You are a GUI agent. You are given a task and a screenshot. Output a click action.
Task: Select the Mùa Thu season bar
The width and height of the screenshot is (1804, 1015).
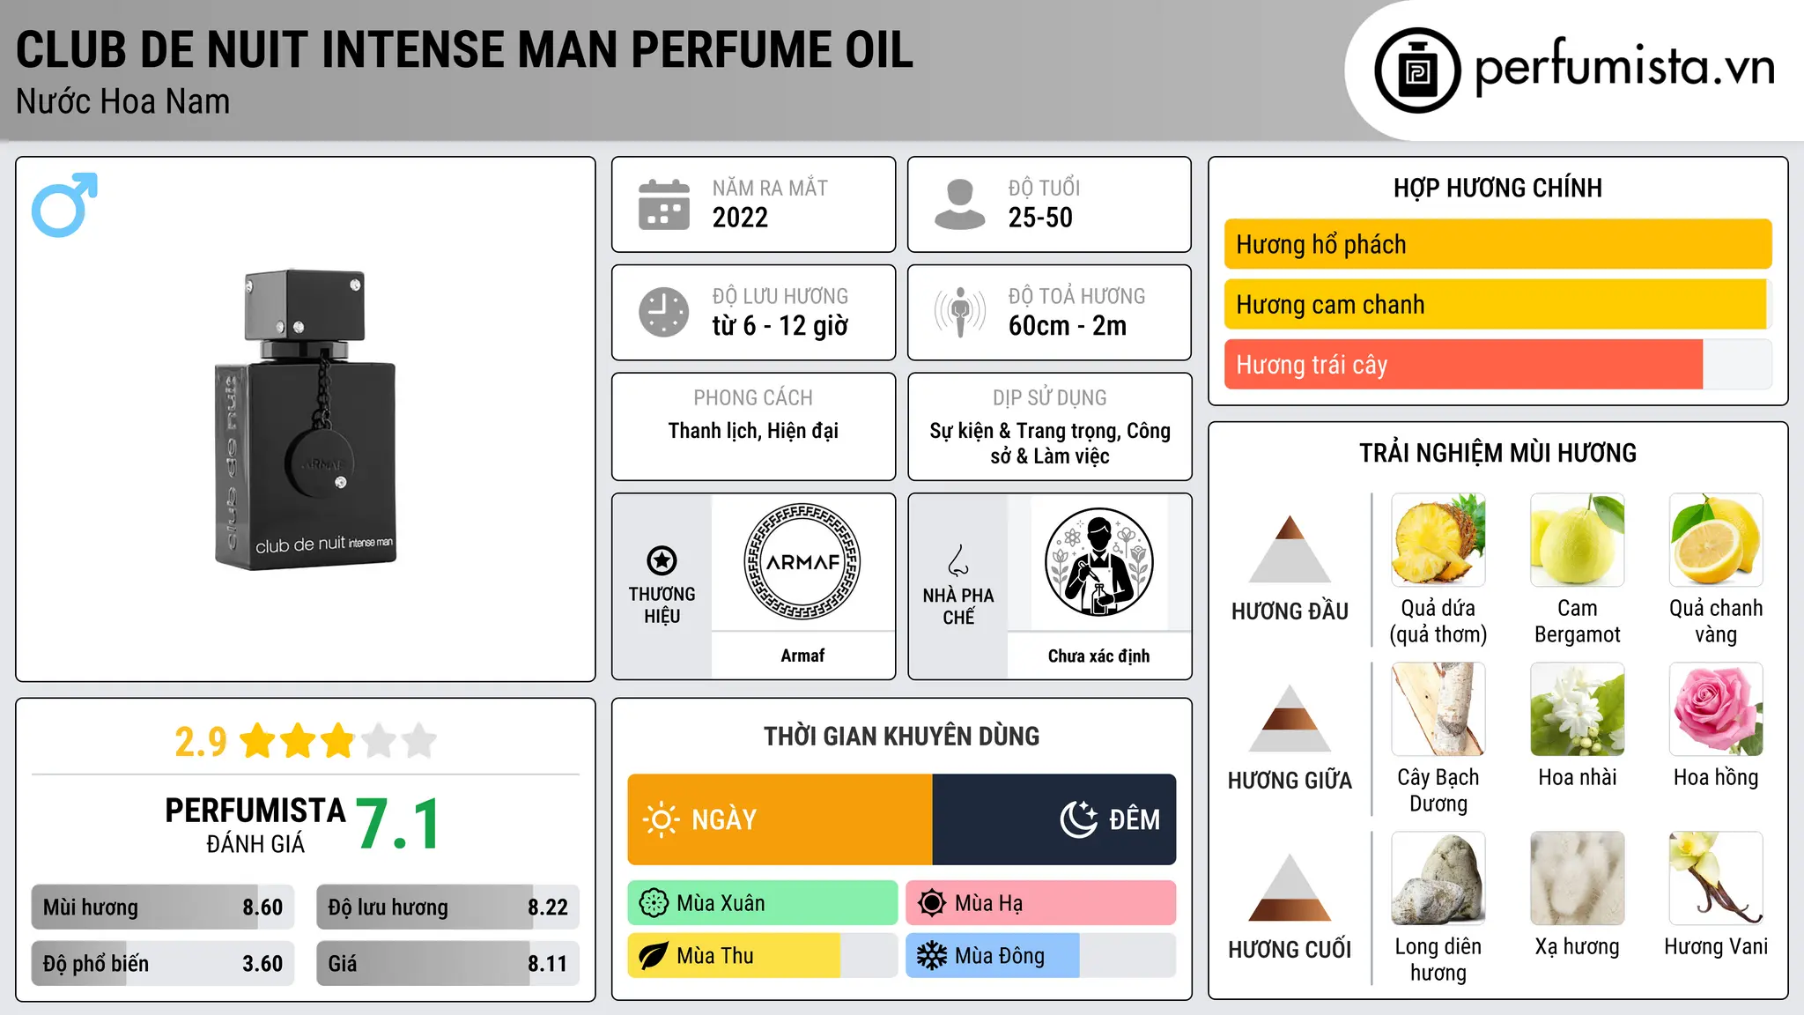click(763, 956)
